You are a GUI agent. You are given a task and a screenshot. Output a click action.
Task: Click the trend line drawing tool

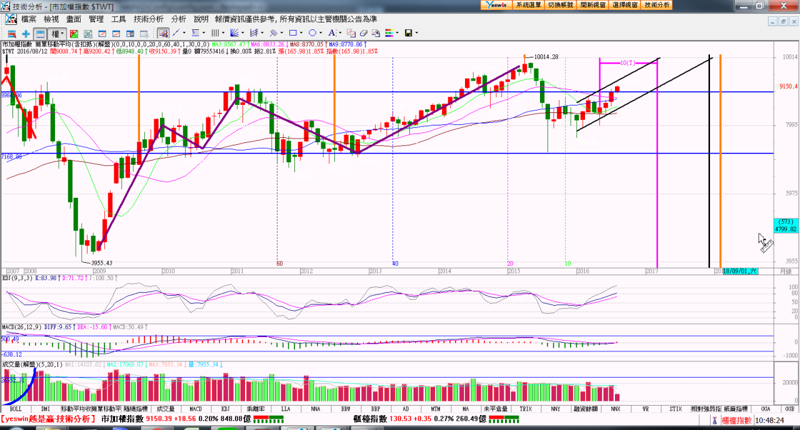176,32
